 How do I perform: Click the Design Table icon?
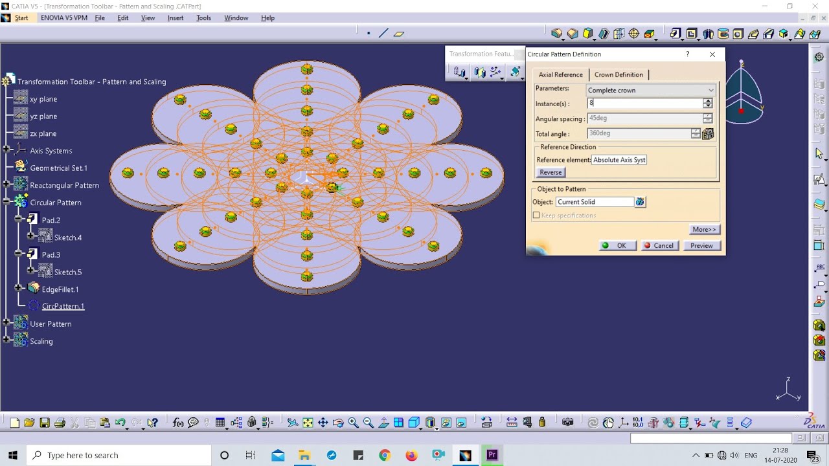pos(220,423)
